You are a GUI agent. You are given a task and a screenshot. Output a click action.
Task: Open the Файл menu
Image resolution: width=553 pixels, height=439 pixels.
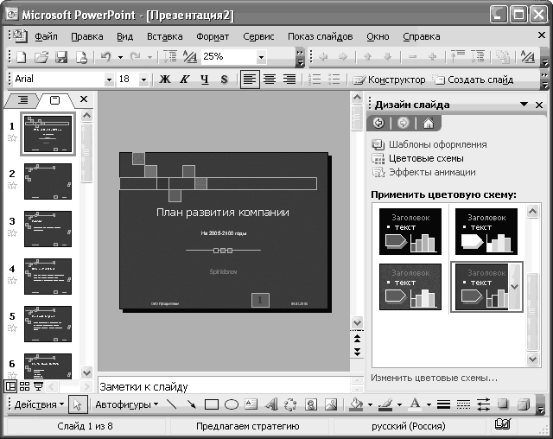[x=46, y=36]
